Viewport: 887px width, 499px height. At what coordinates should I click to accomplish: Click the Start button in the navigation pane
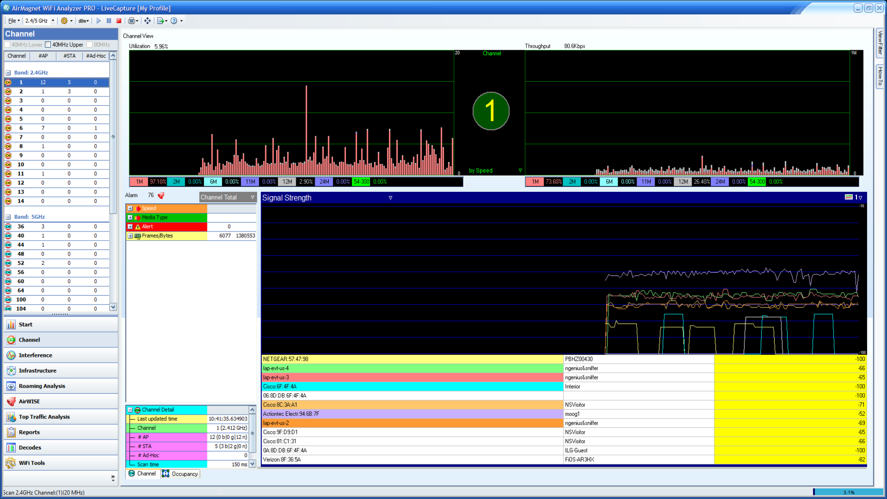(x=25, y=324)
